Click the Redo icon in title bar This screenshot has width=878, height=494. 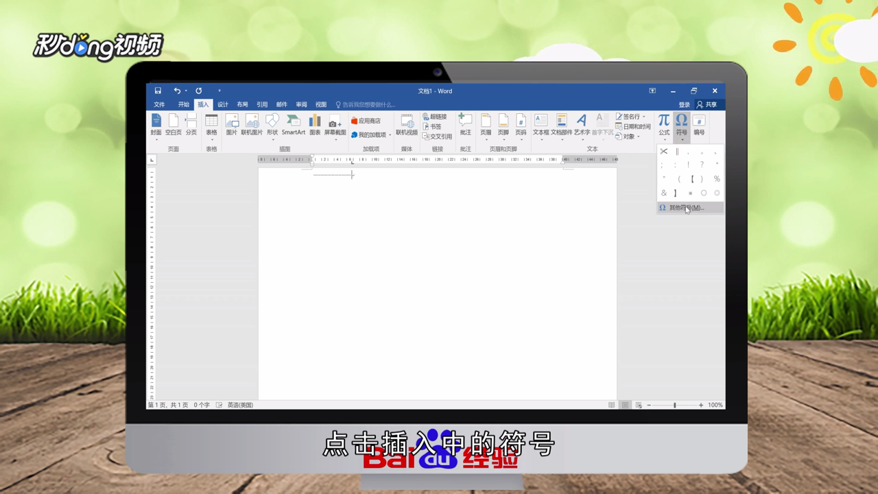(x=199, y=91)
